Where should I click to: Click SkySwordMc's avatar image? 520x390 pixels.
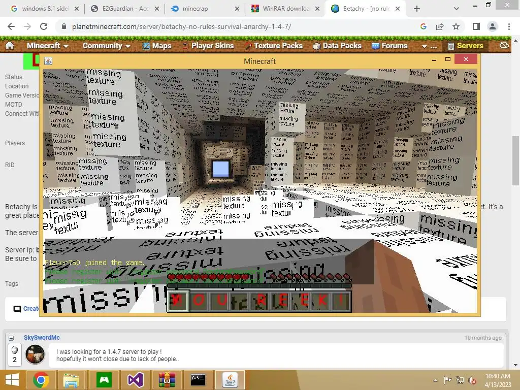point(35,354)
